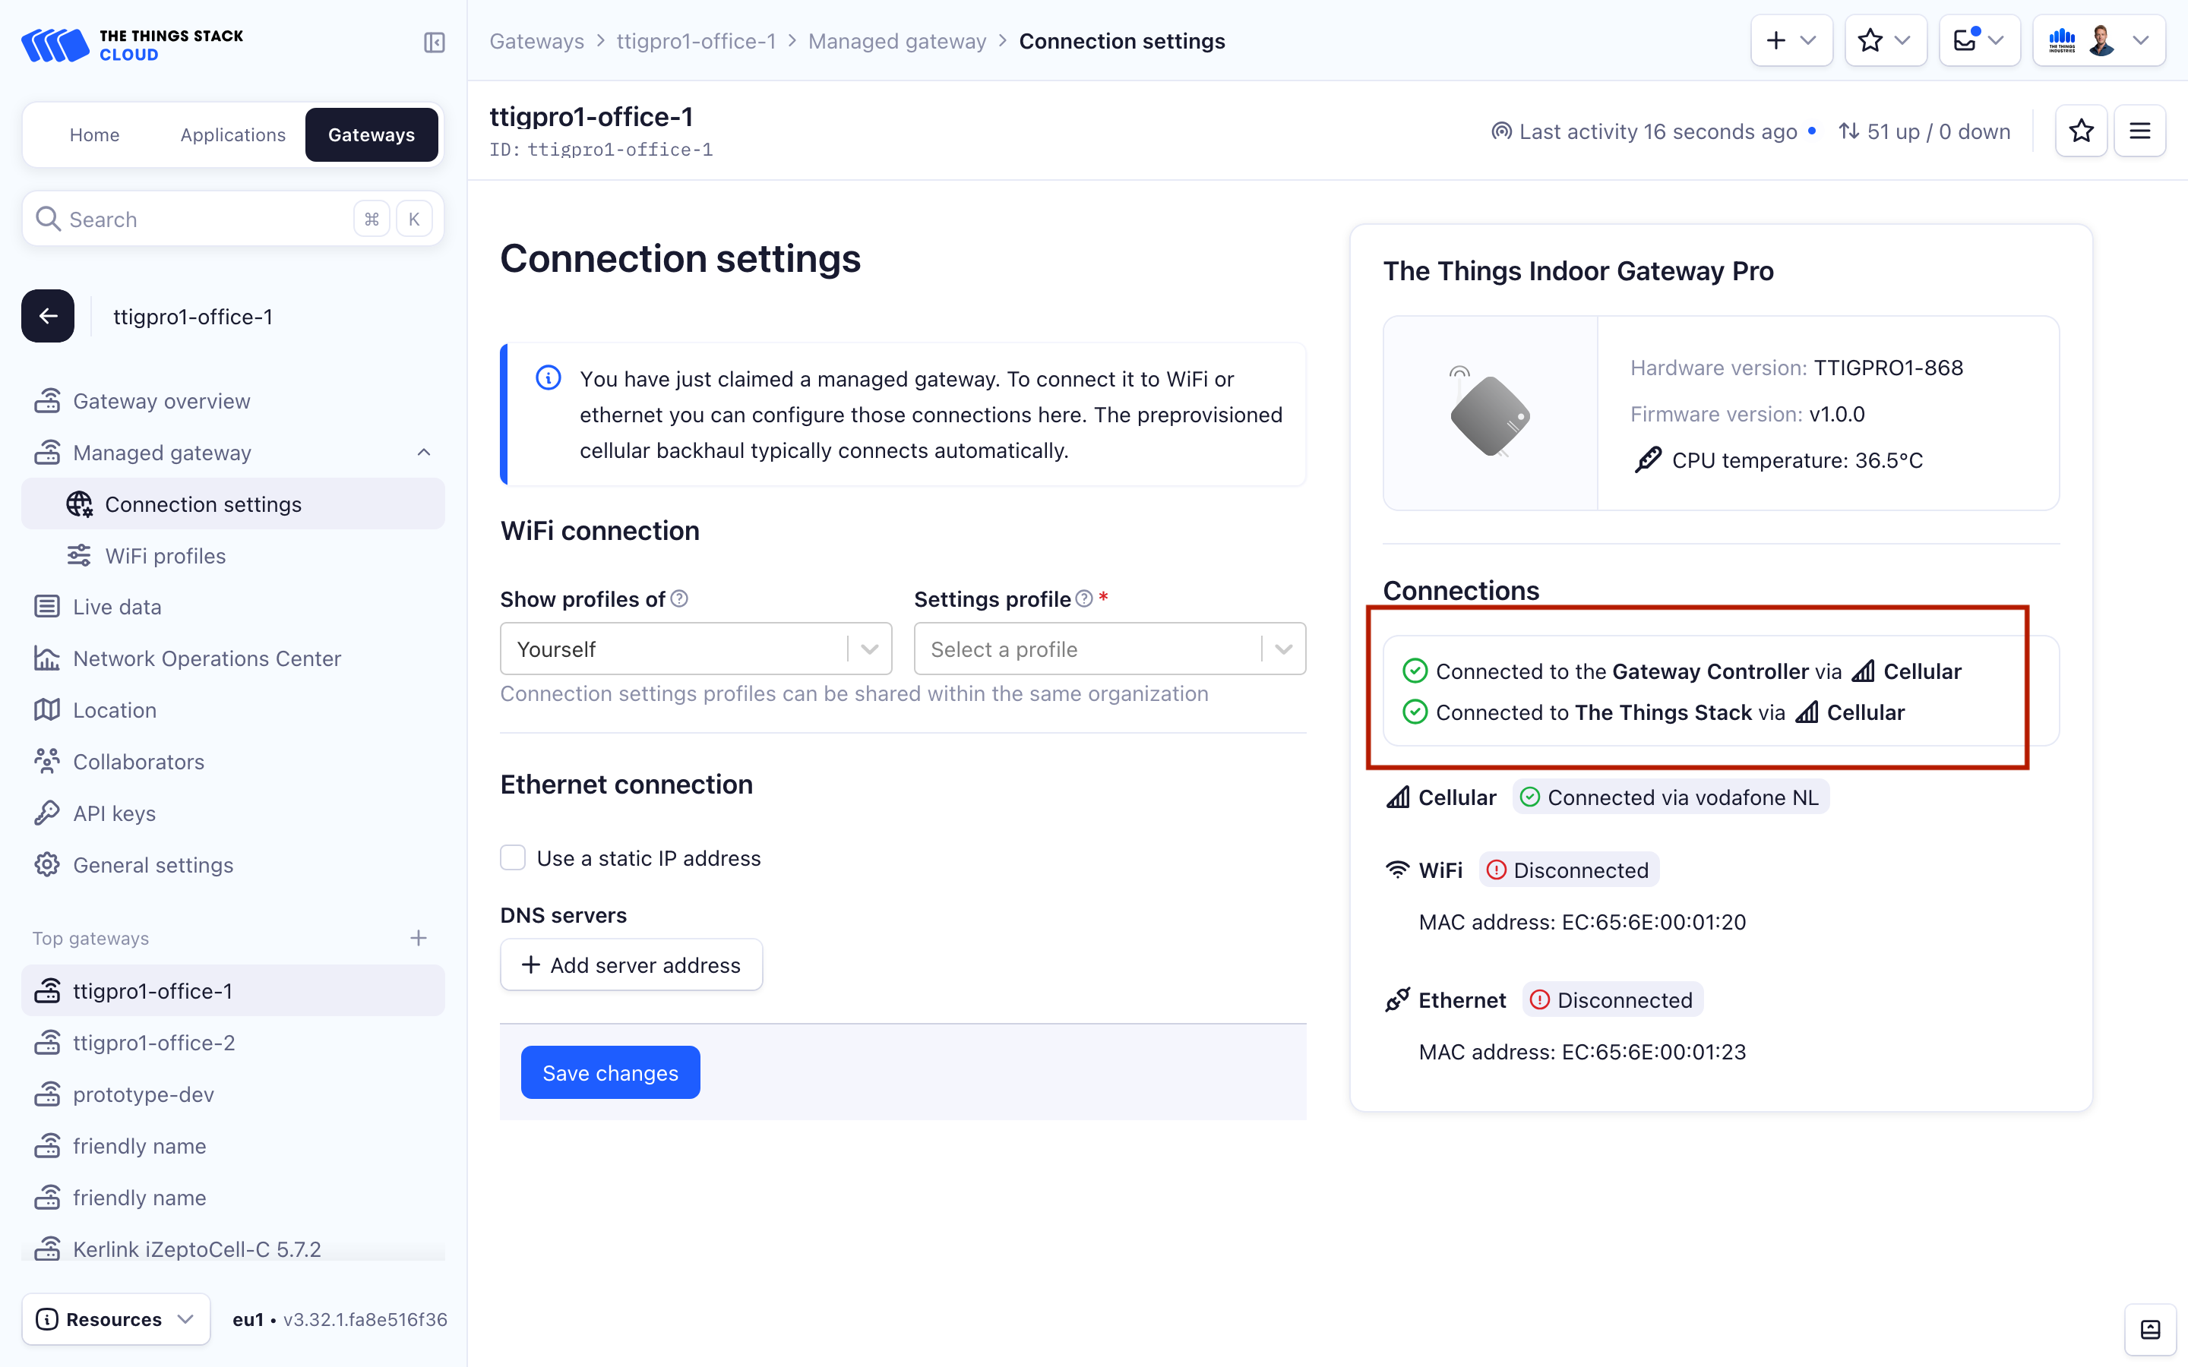2188x1367 pixels.
Task: Open the hamburger menu next to the star
Action: tap(2139, 131)
